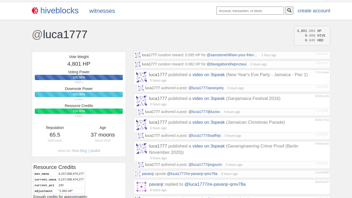
Task: Click avatar on Ganjamaica Festival 2016 entry
Action: [x=141, y=101]
